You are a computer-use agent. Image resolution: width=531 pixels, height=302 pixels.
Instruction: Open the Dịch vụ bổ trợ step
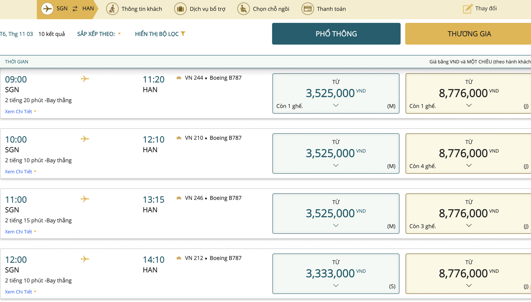pyautogui.click(x=200, y=9)
